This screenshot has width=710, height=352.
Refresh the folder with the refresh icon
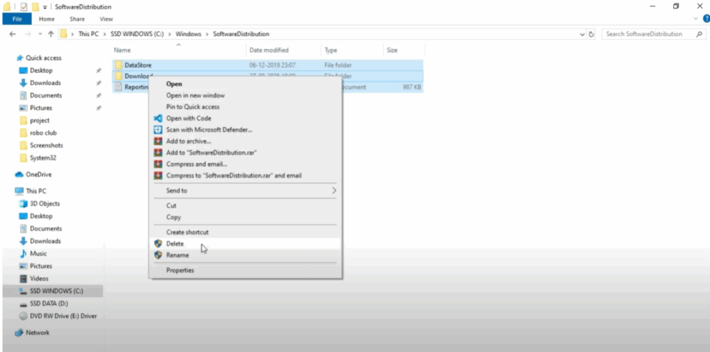pos(591,34)
